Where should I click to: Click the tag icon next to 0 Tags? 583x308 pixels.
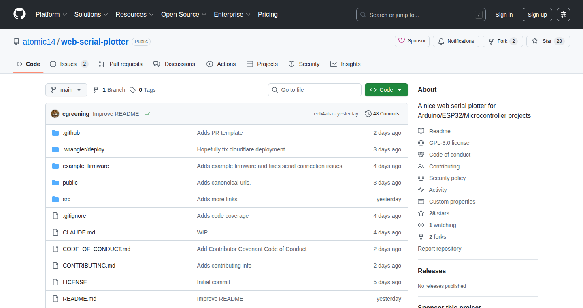[x=132, y=90]
